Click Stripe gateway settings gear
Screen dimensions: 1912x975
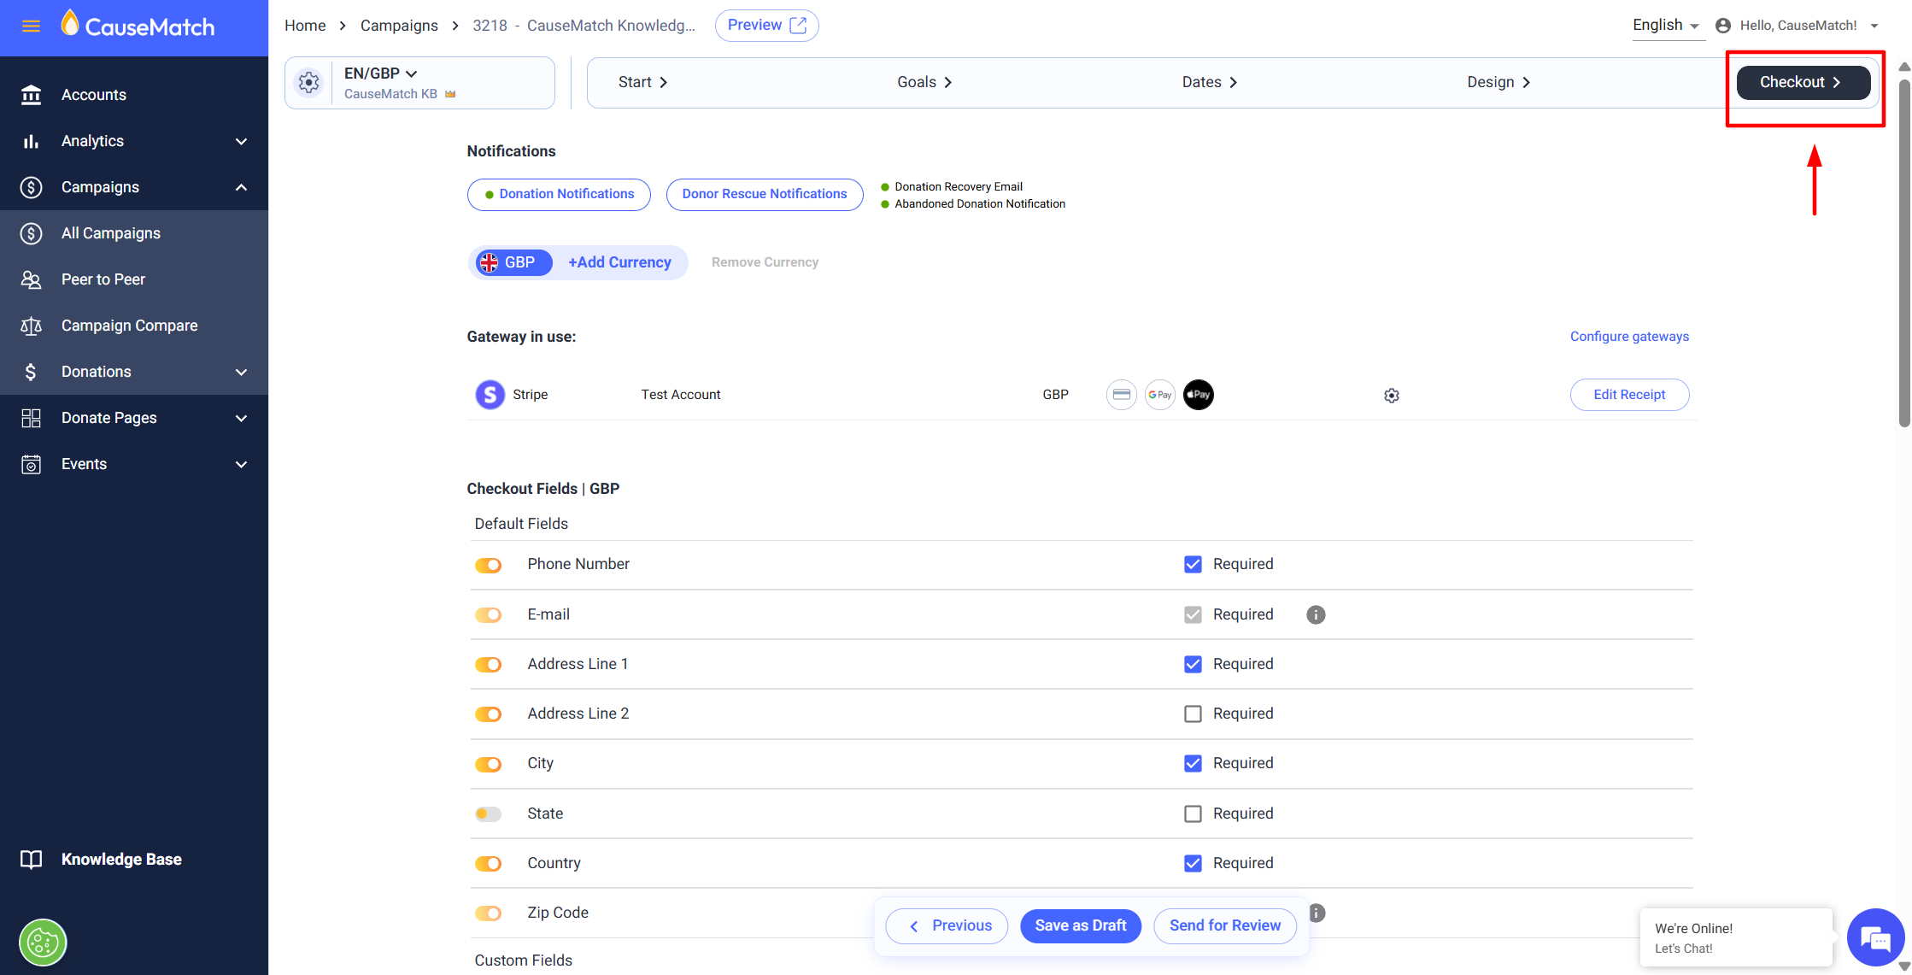point(1392,396)
